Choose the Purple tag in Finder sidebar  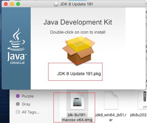(x=25, y=96)
